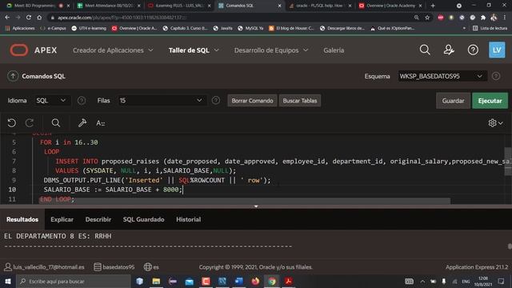Expand the Taller de SQL menu
This screenshot has width=512, height=288.
click(x=194, y=50)
